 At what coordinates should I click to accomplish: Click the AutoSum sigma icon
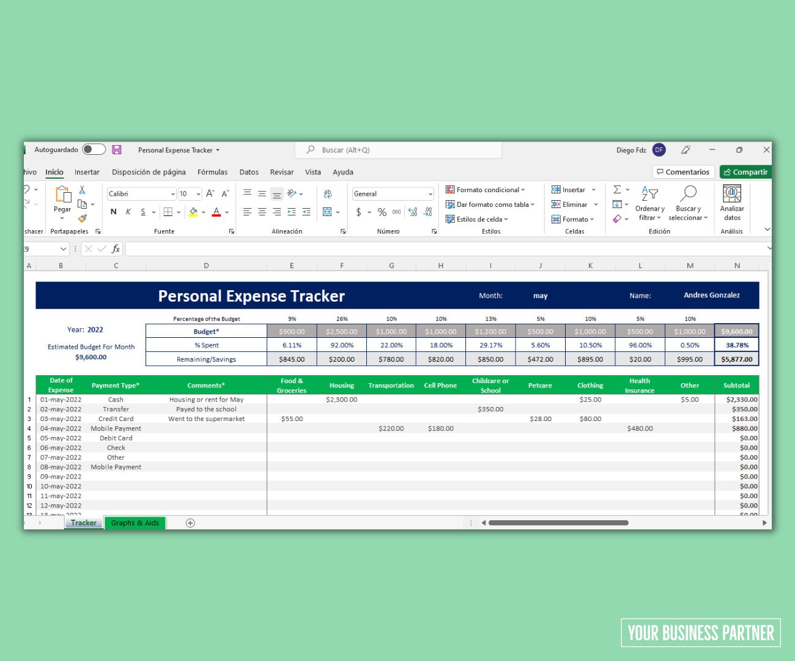(x=617, y=189)
